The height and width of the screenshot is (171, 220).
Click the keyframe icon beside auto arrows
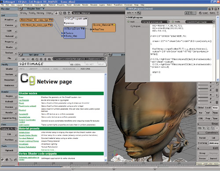click(x=139, y=13)
